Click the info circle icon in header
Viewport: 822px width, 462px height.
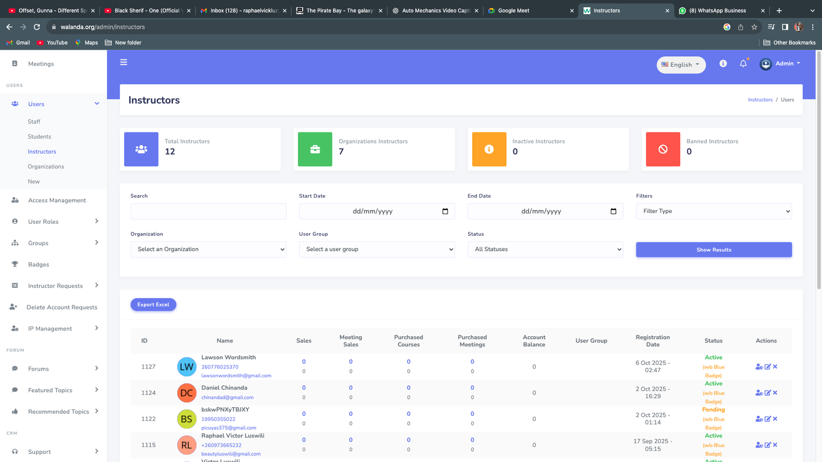723,64
